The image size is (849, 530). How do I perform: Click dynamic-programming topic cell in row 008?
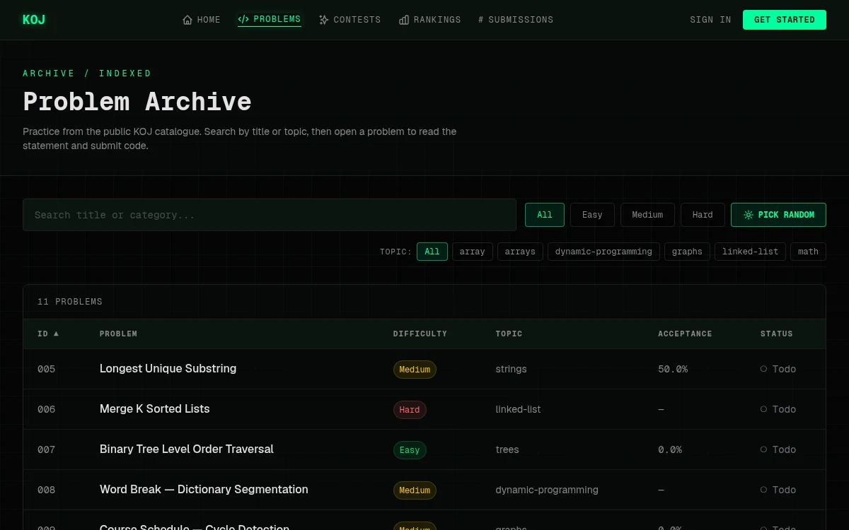[547, 490]
